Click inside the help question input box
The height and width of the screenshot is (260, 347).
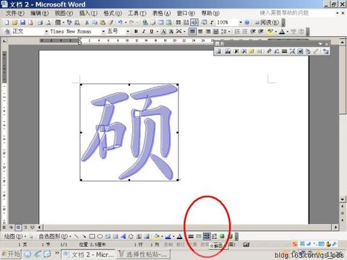coord(296,13)
